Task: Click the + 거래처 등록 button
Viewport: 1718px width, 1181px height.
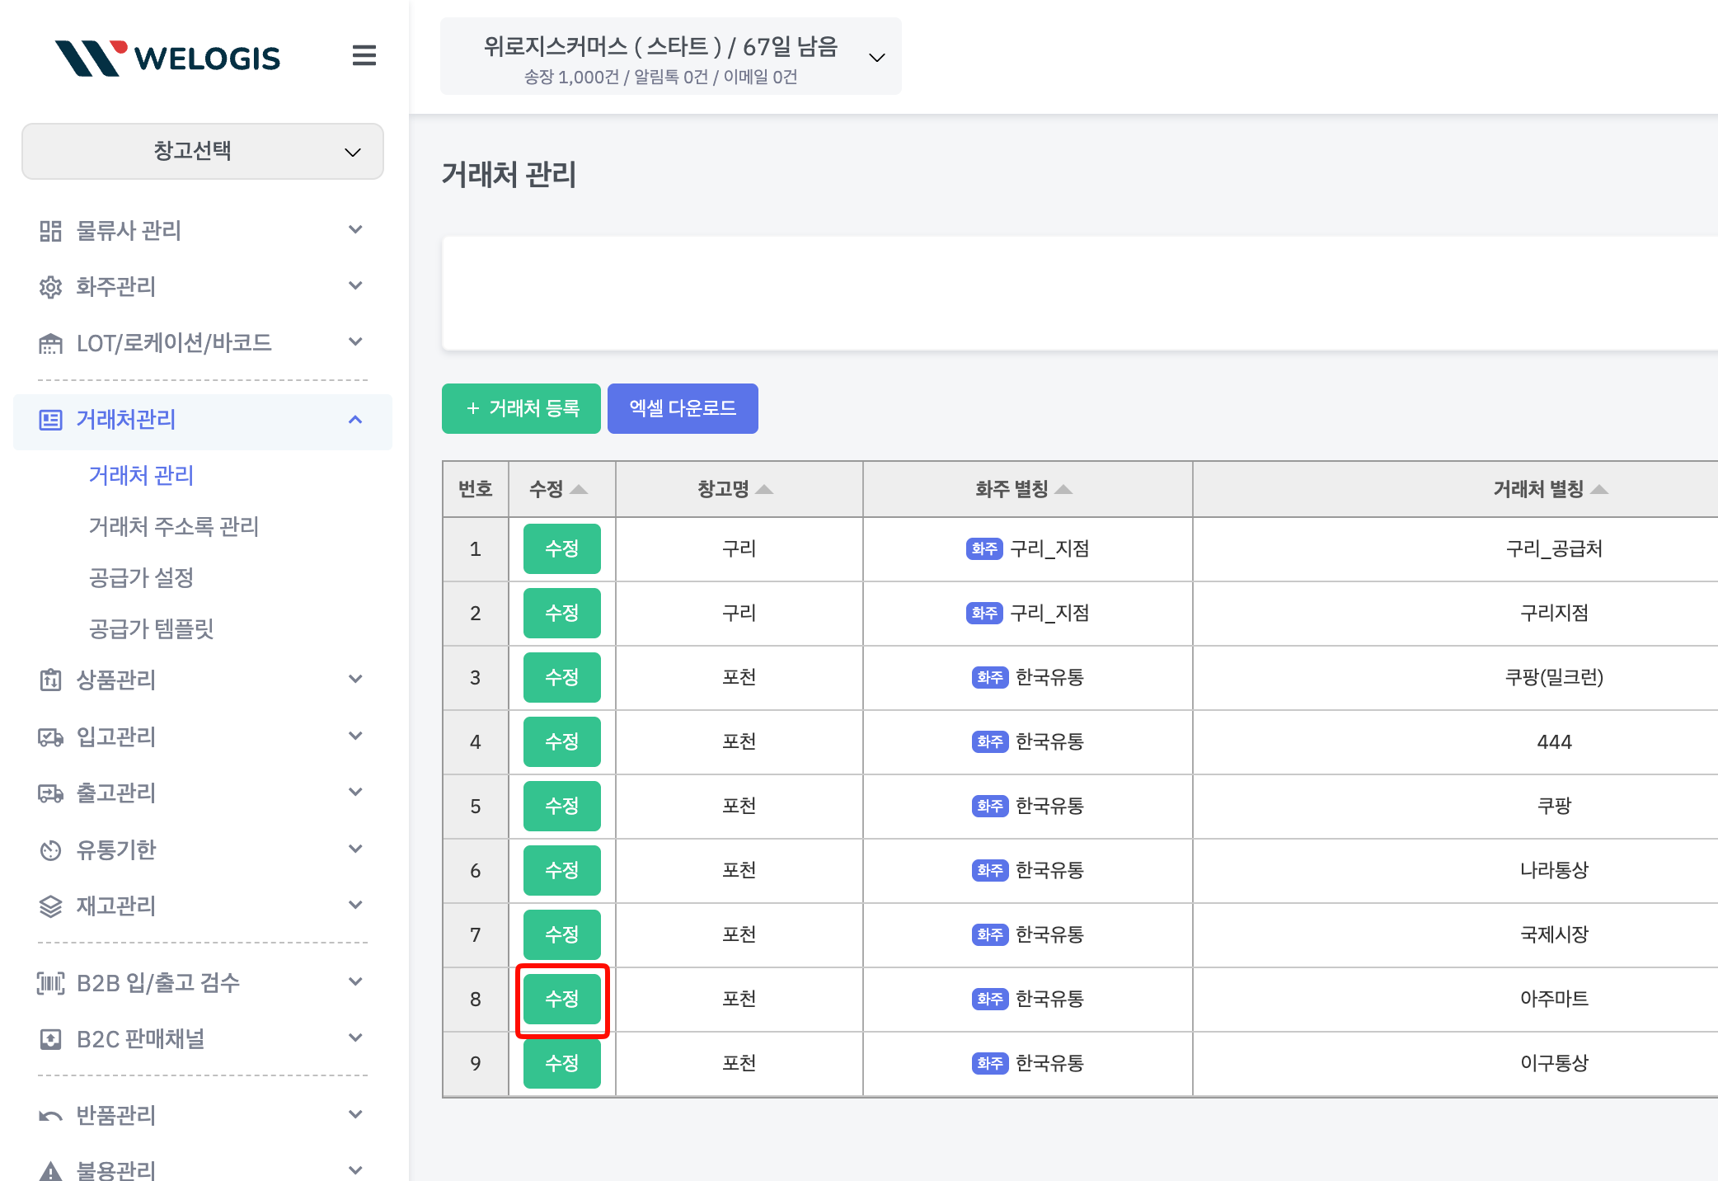Action: click(521, 408)
